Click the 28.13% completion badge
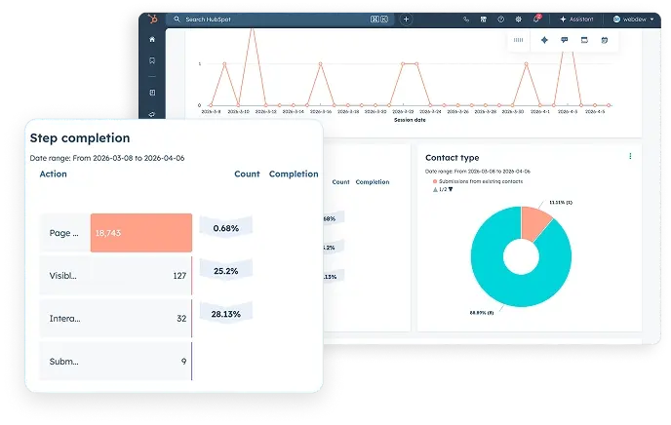Screen dimensions: 671x425 tap(226, 314)
